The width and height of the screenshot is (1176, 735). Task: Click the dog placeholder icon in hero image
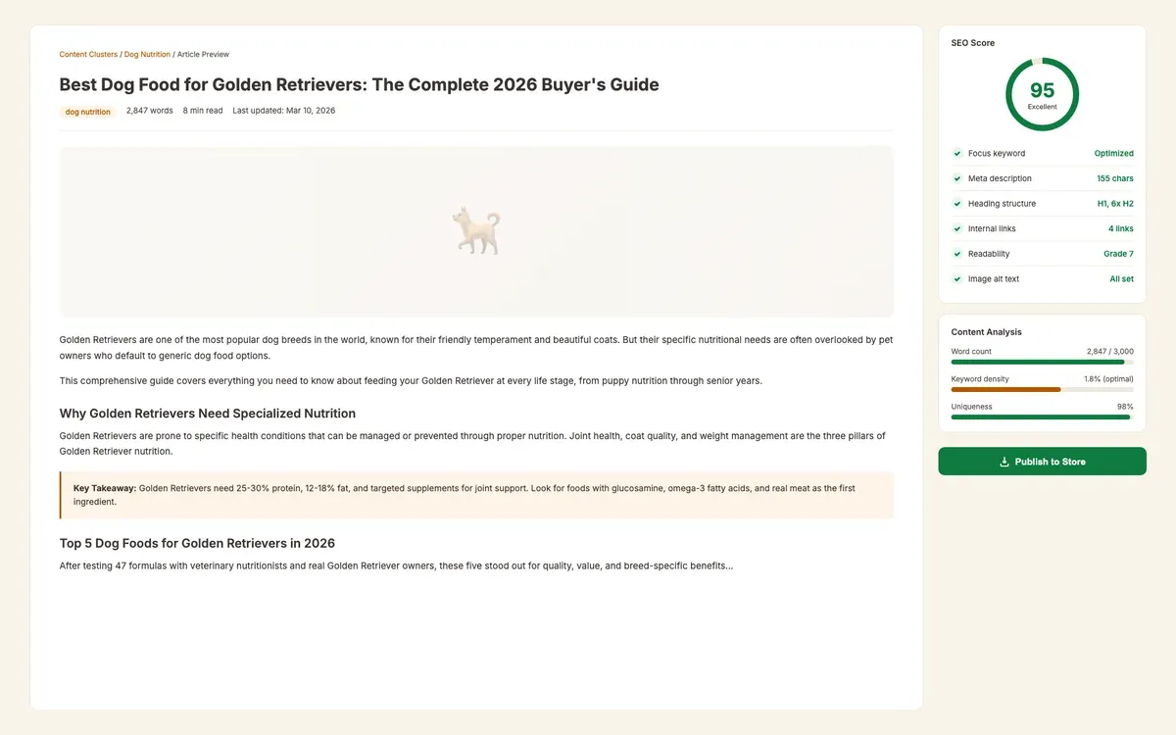click(x=476, y=228)
